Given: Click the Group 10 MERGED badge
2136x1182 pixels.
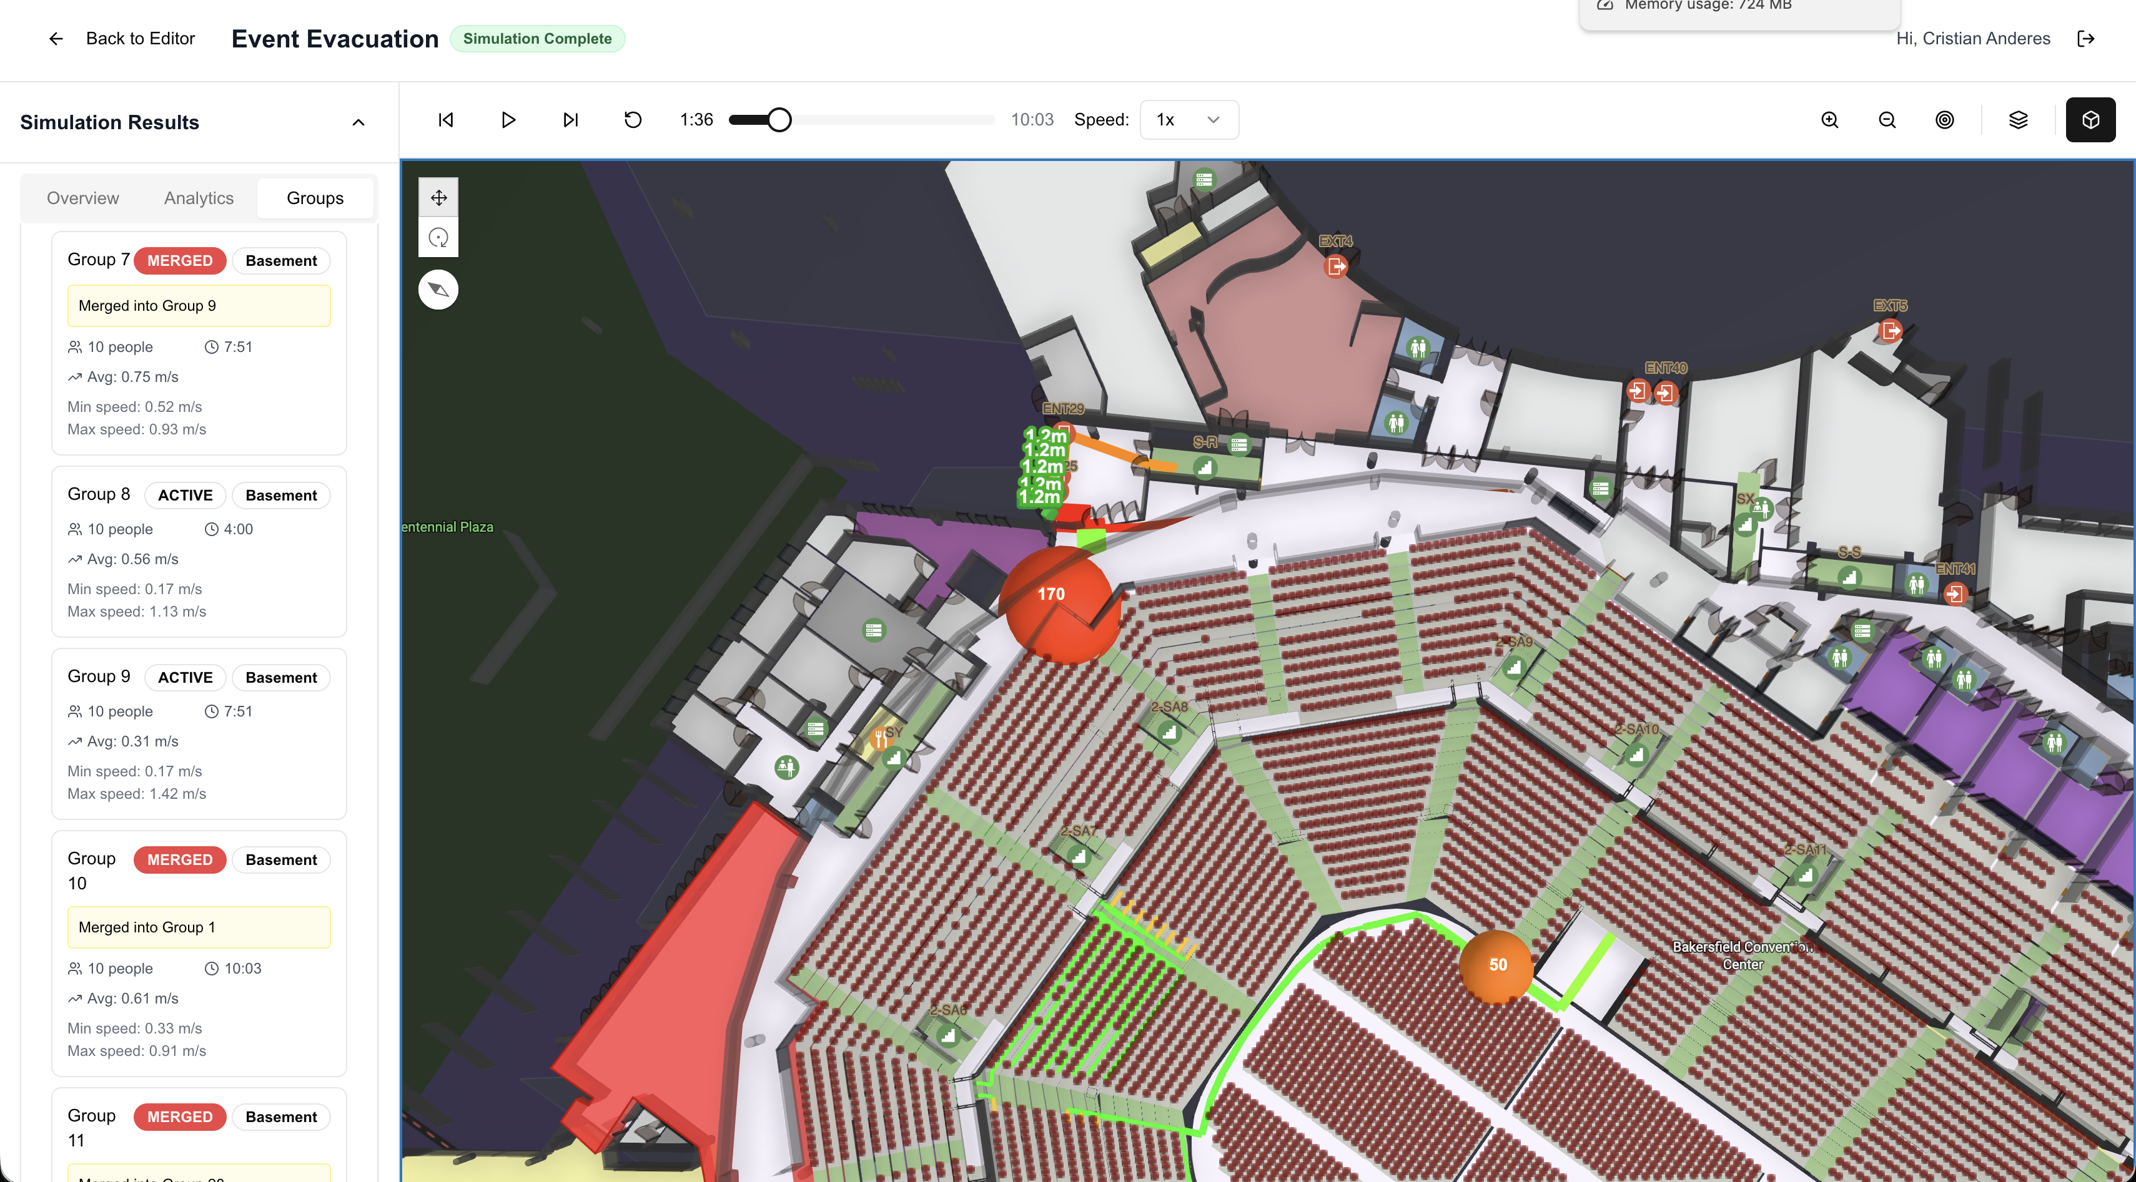Looking at the screenshot, I should [x=180, y=860].
